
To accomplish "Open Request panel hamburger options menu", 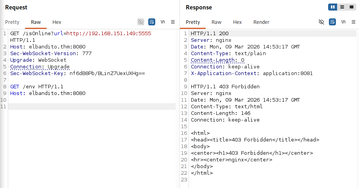I will [x=173, y=22].
